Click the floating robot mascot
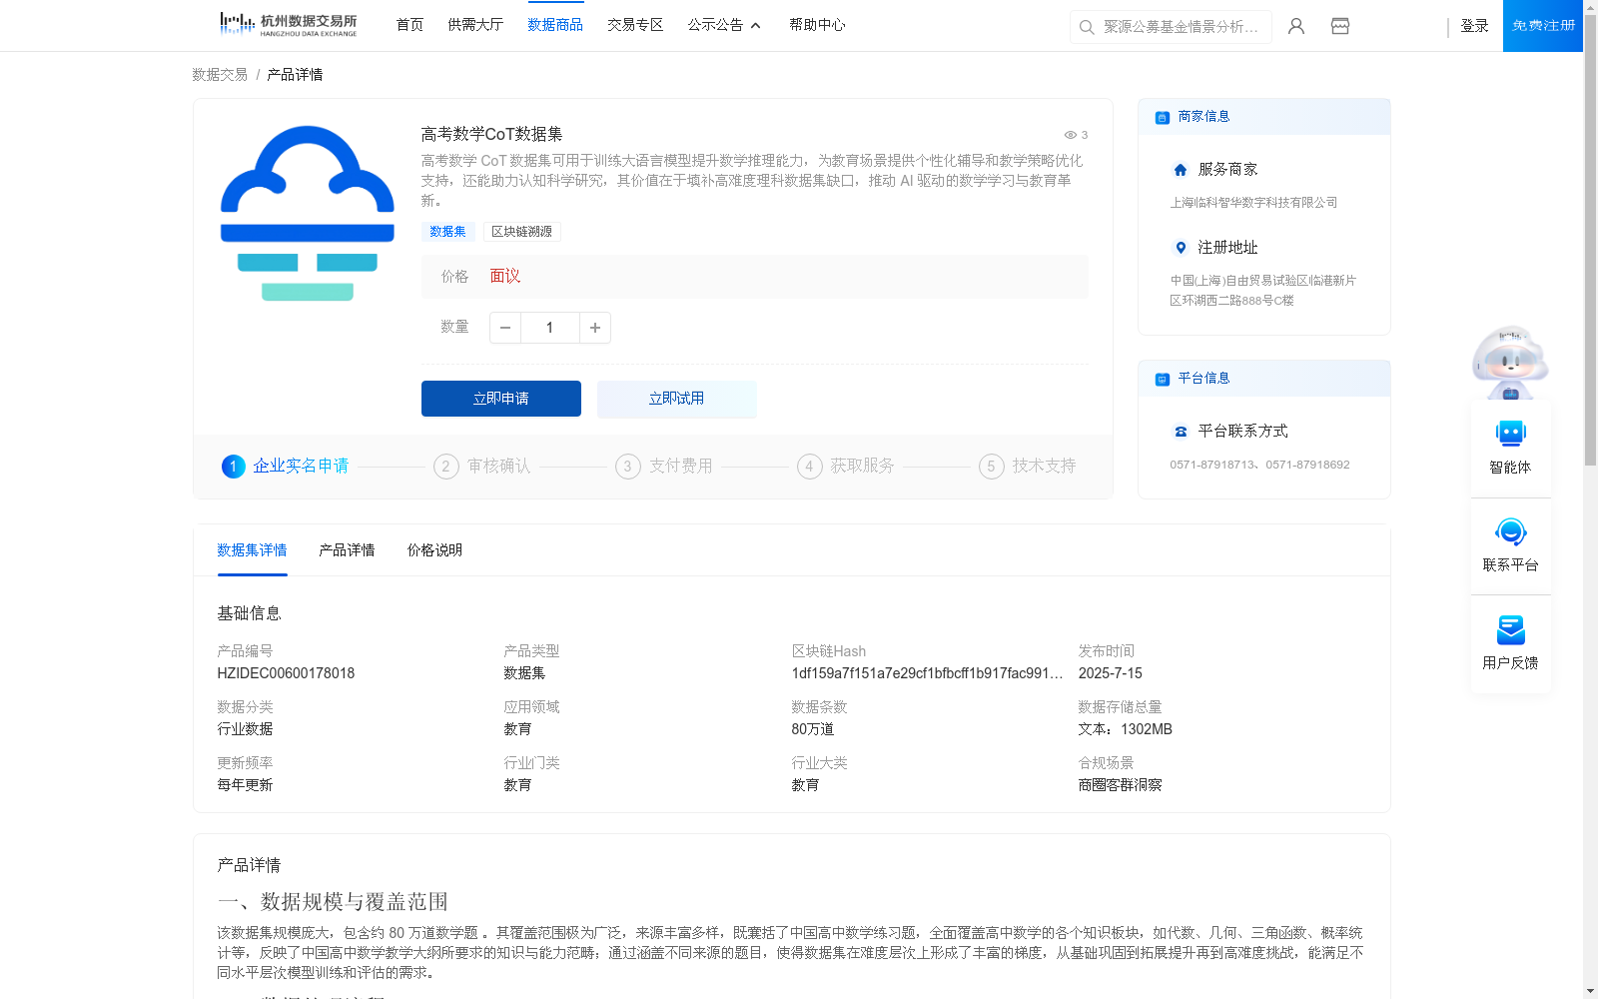The image size is (1598, 999). point(1510,362)
